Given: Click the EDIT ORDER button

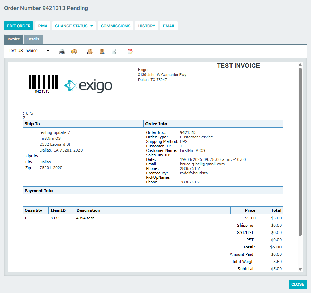Looking at the screenshot, I should click(18, 26).
